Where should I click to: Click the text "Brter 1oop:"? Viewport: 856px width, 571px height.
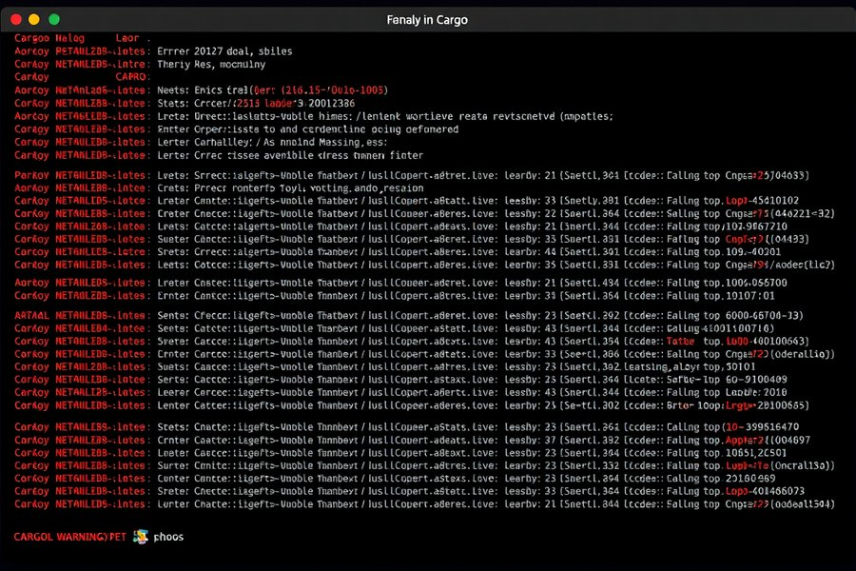pos(695,405)
